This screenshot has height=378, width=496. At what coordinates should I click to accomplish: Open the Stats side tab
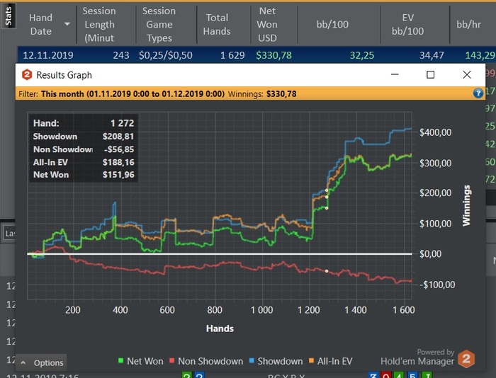coord(8,17)
